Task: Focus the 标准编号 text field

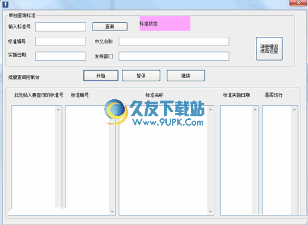Action: [x=60, y=41]
